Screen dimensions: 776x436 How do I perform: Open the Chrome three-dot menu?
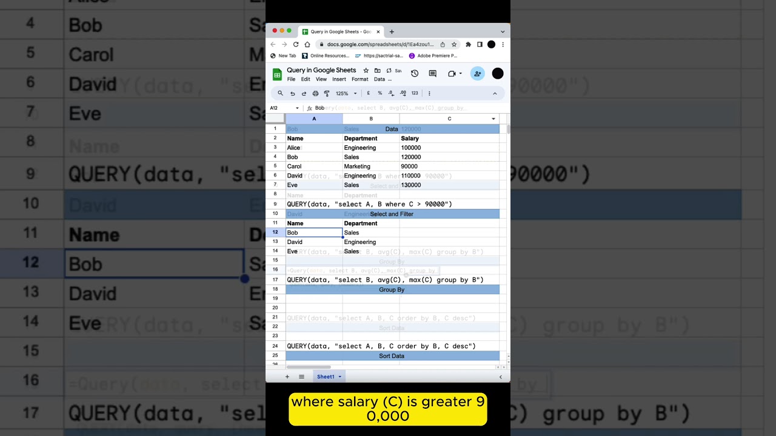[503, 44]
